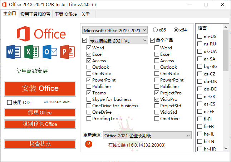Click the red Office logo
This screenshot has height=162, width=231.
coord(23,34)
